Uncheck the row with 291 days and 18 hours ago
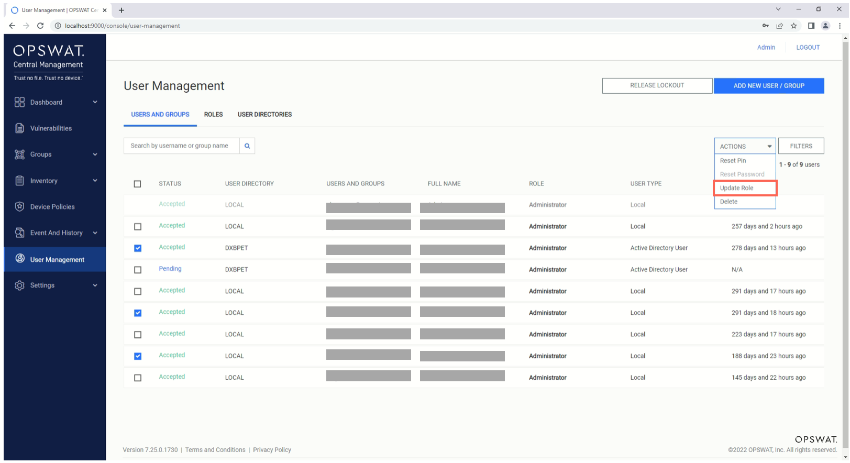 click(138, 313)
